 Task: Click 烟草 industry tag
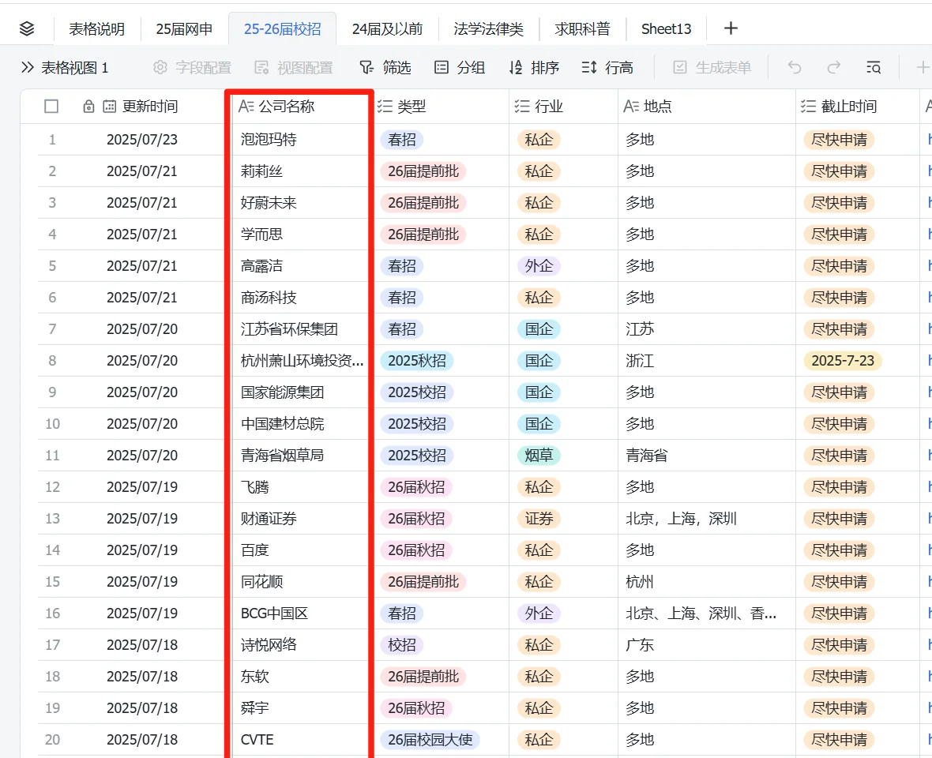tap(539, 456)
